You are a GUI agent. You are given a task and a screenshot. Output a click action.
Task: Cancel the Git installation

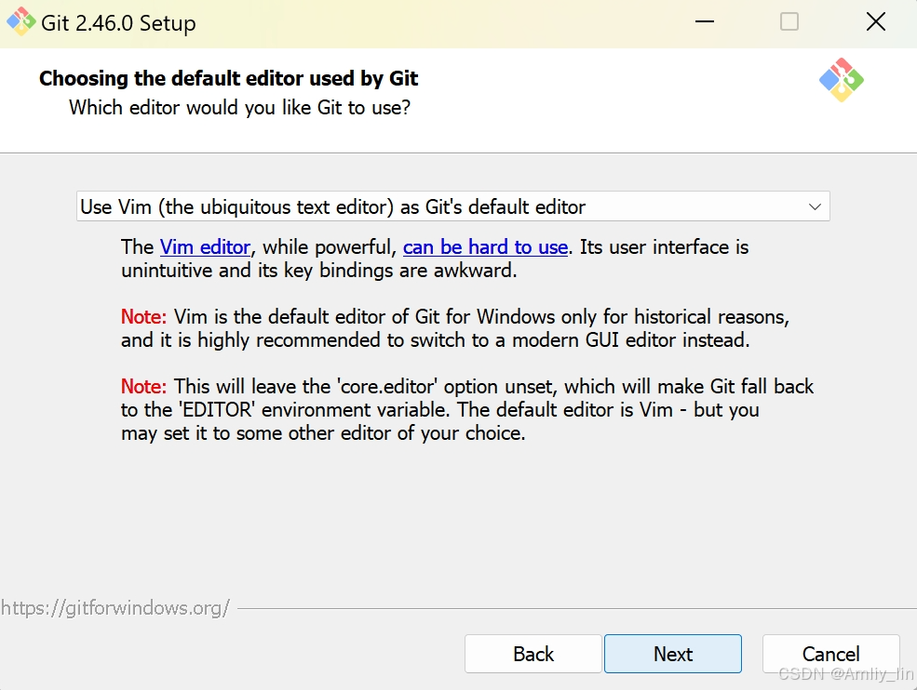tap(830, 654)
